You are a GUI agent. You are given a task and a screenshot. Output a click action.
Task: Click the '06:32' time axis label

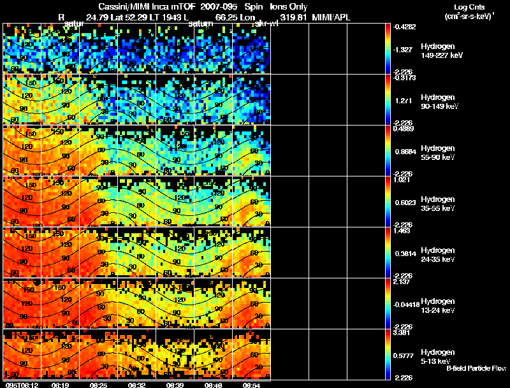[x=136, y=385]
